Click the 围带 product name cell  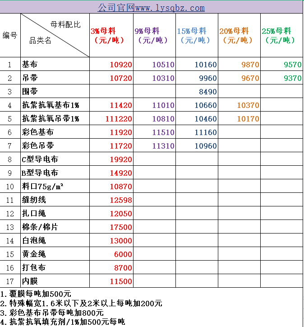[55, 91]
